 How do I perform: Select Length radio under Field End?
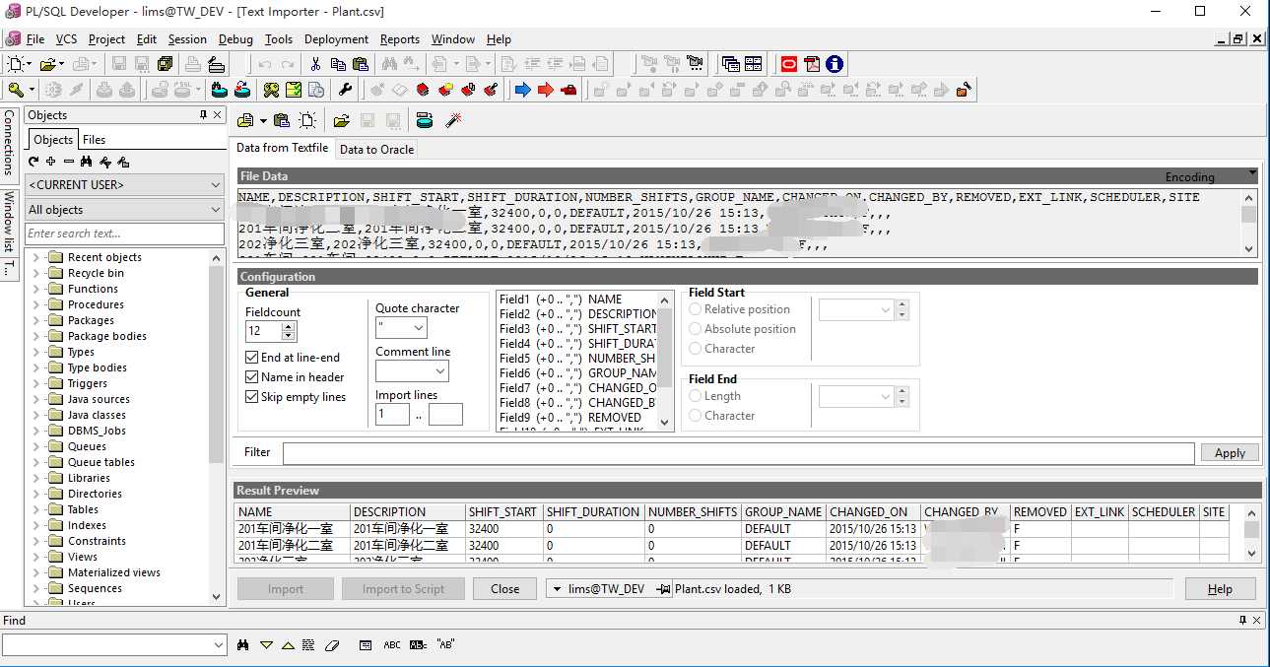coord(696,396)
